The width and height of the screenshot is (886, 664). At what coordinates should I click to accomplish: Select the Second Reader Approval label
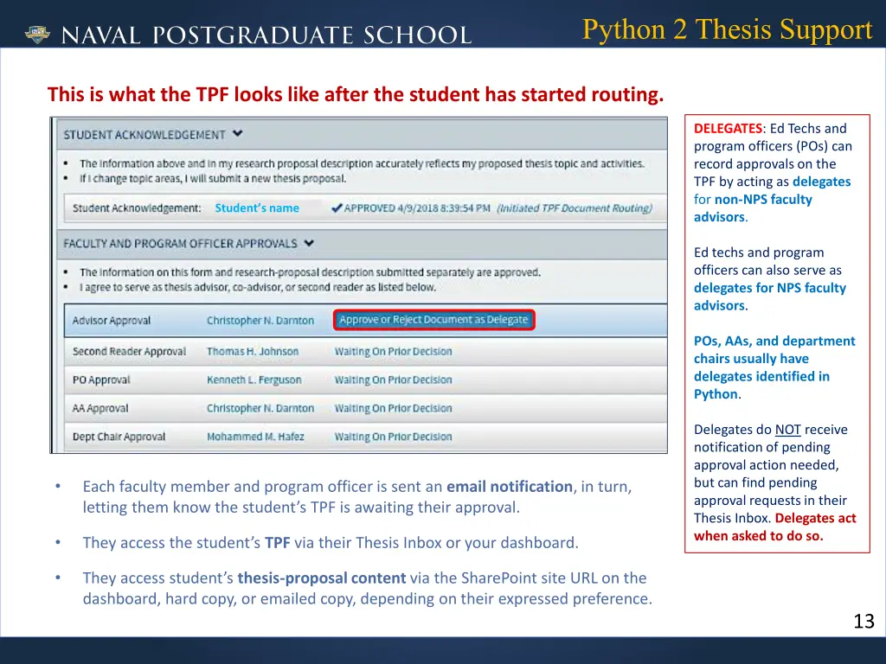pos(129,351)
